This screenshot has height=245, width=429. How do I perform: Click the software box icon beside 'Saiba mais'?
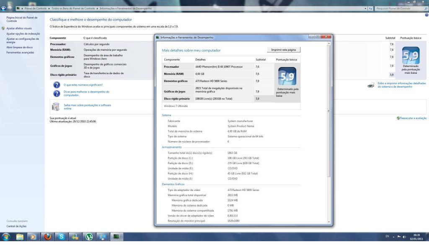56,107
